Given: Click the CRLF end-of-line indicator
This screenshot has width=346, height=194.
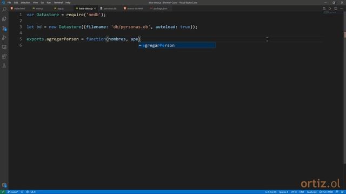Looking at the screenshot, I should click(x=302, y=192).
